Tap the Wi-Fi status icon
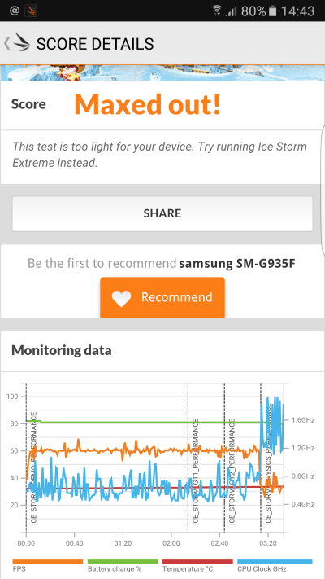Screen dimensions: 325x579 (x=217, y=11)
